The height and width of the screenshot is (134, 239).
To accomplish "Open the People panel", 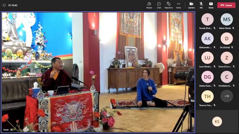I will [x=149, y=5].
